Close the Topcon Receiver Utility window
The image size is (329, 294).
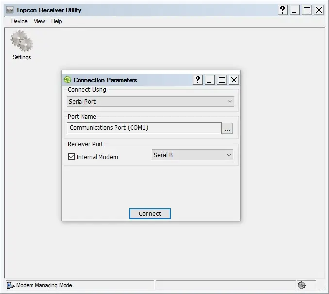pyautogui.click(x=319, y=10)
